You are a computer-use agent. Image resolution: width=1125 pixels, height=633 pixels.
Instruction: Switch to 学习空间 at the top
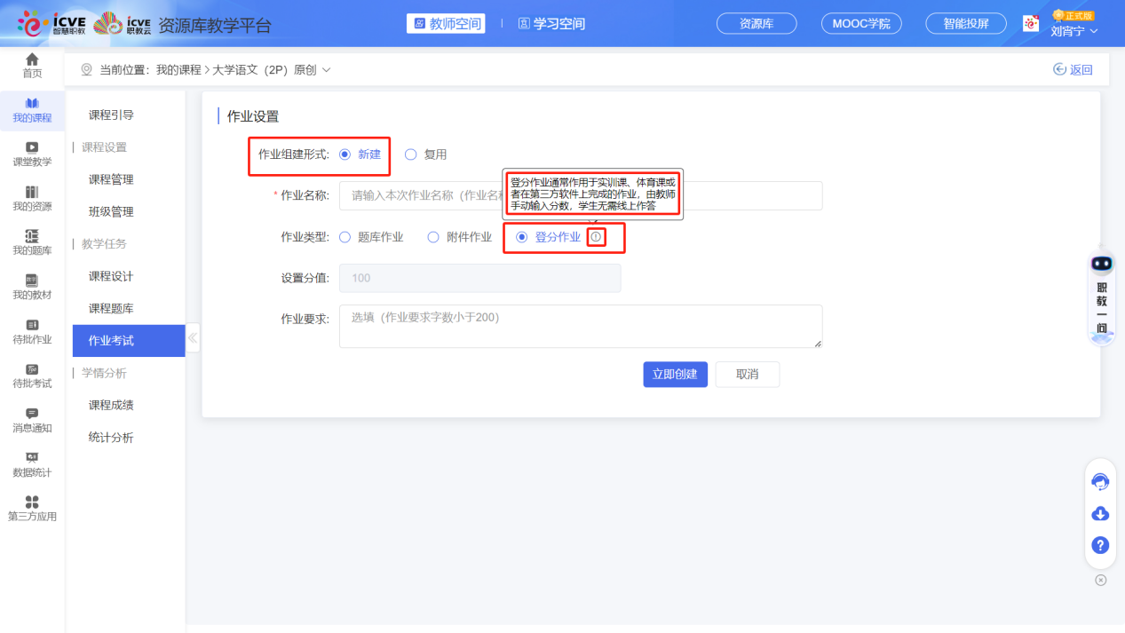[551, 25]
